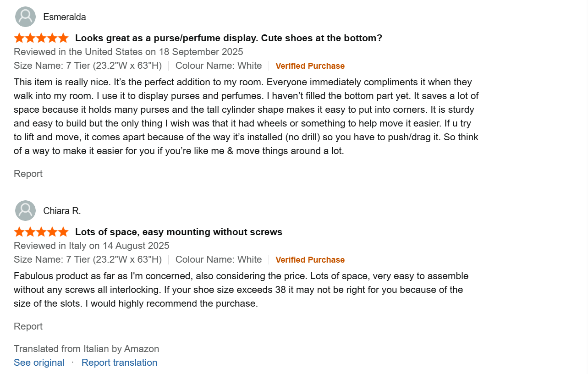Image resolution: width=588 pixels, height=374 pixels.
Task: Click 'Translated from Italian by Amazon' text
Action: tap(86, 349)
